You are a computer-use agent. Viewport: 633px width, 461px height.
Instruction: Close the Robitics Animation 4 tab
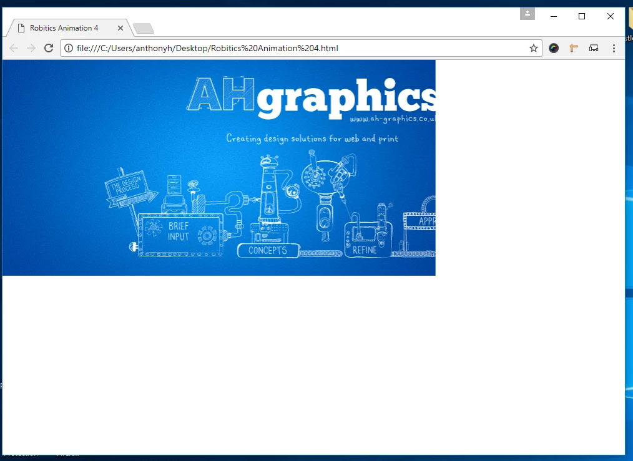pyautogui.click(x=120, y=28)
